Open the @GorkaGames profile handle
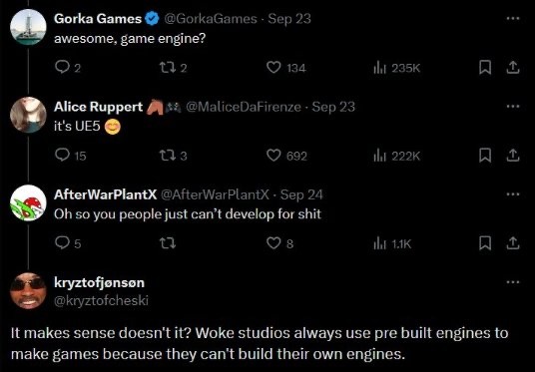 pyautogui.click(x=211, y=18)
